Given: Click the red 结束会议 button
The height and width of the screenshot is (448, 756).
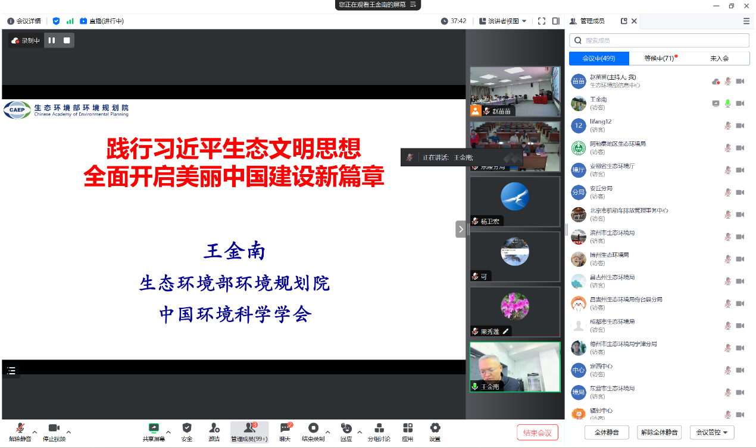Looking at the screenshot, I should pos(537,433).
